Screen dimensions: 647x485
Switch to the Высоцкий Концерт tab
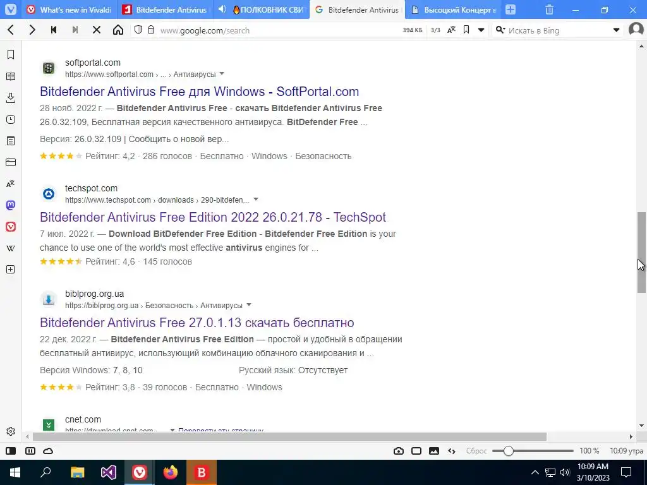click(453, 9)
